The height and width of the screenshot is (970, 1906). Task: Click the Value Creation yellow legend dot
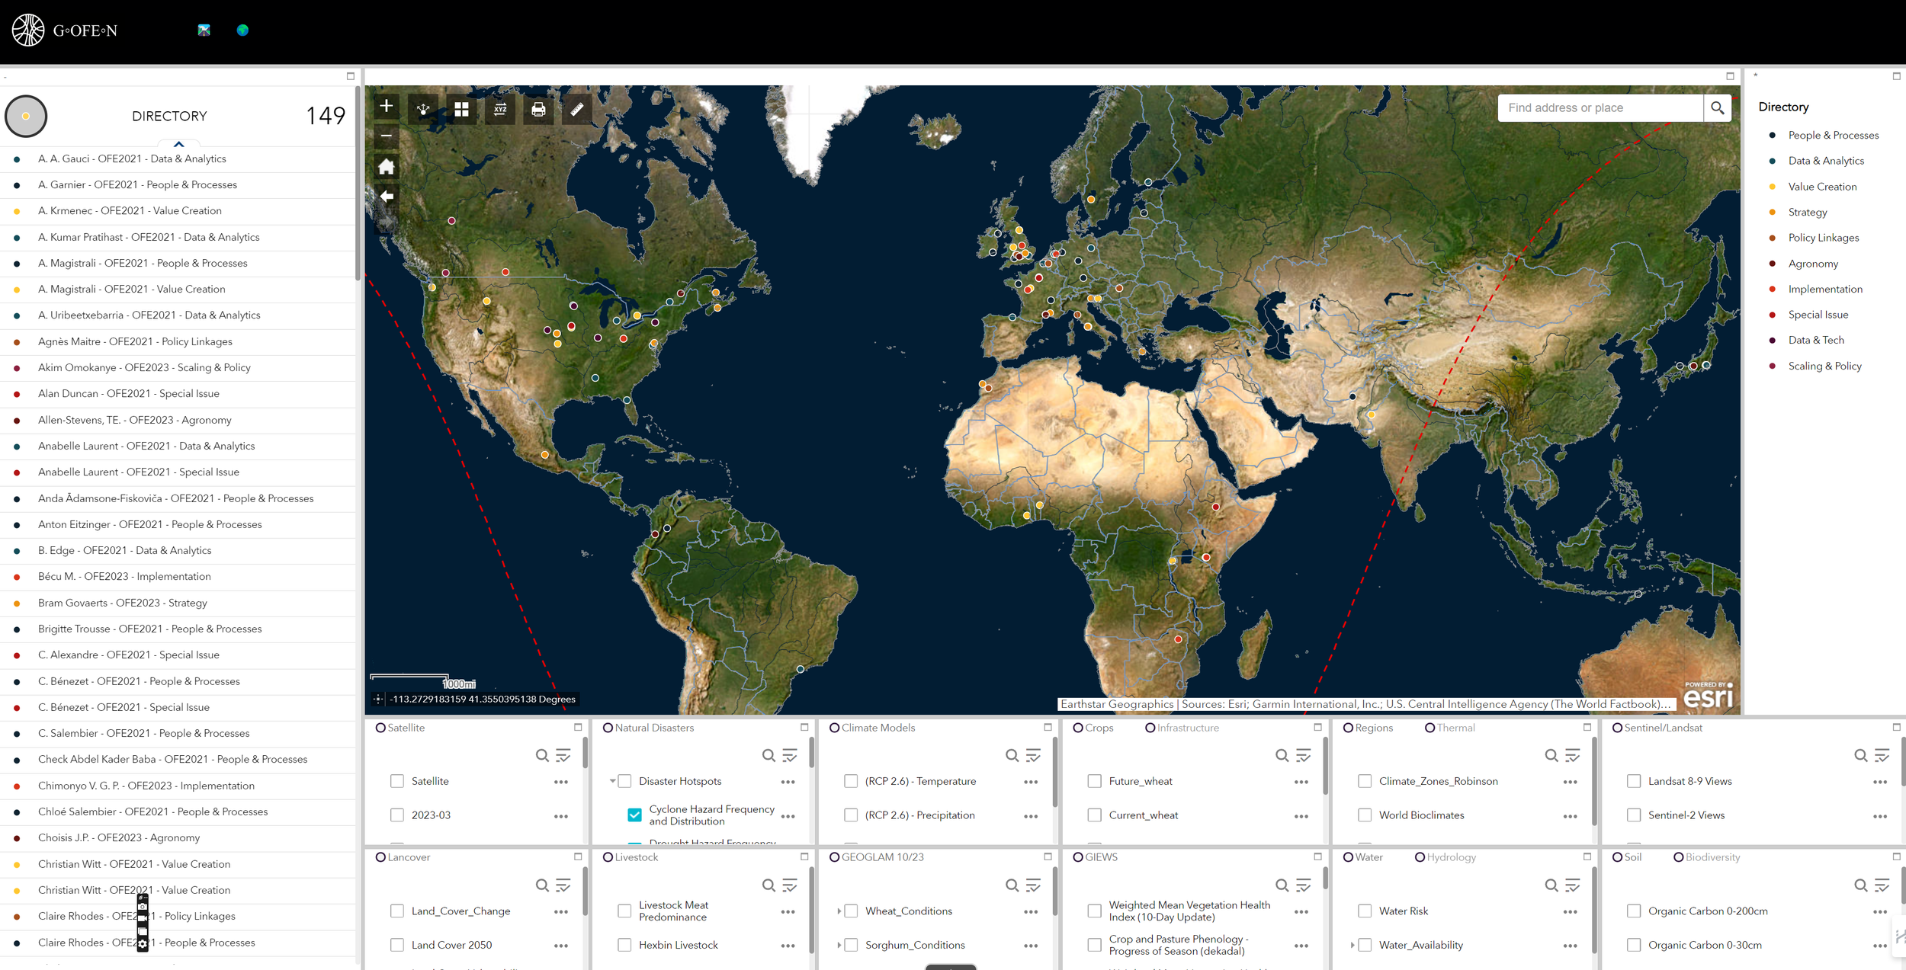point(1772,187)
